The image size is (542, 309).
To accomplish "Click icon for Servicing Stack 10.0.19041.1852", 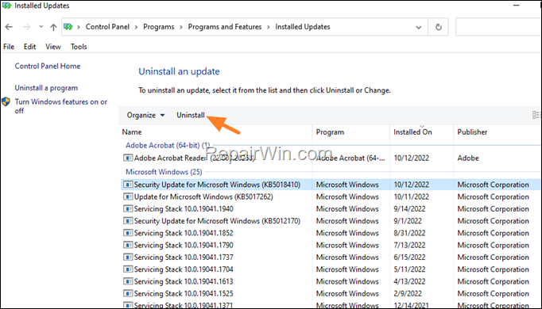I will coord(128,233).
